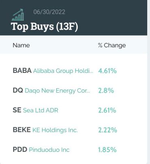Open Alibaba Group Holding company link
Screen dimensions: 150x164
pos(63,71)
